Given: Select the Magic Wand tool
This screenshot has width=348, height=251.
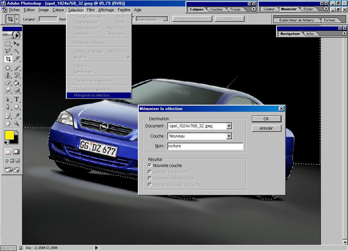Looking at the screenshot, I should [x=16, y=51].
